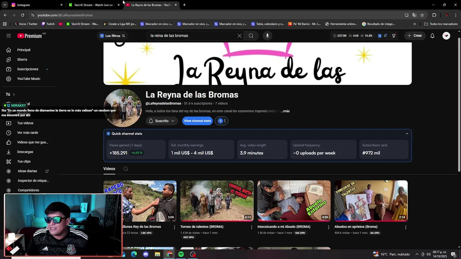Open Chrome tab search dropdown arrow

5,5
